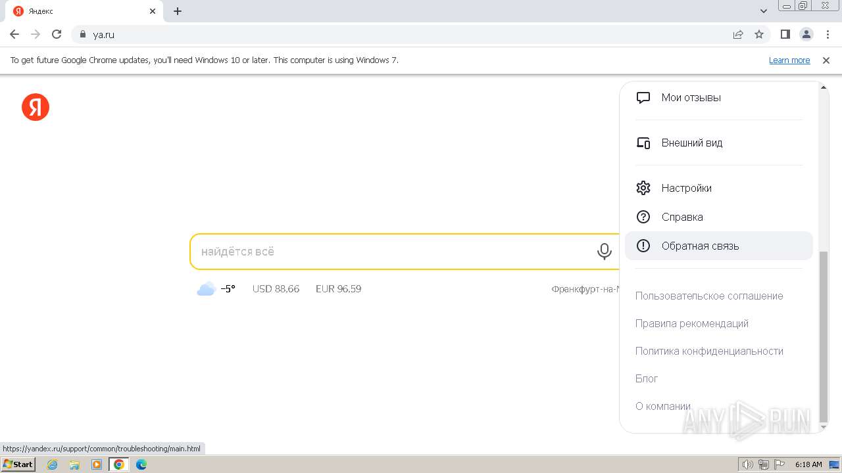Share this page via address bar icon
842x473 pixels.
click(x=738, y=34)
